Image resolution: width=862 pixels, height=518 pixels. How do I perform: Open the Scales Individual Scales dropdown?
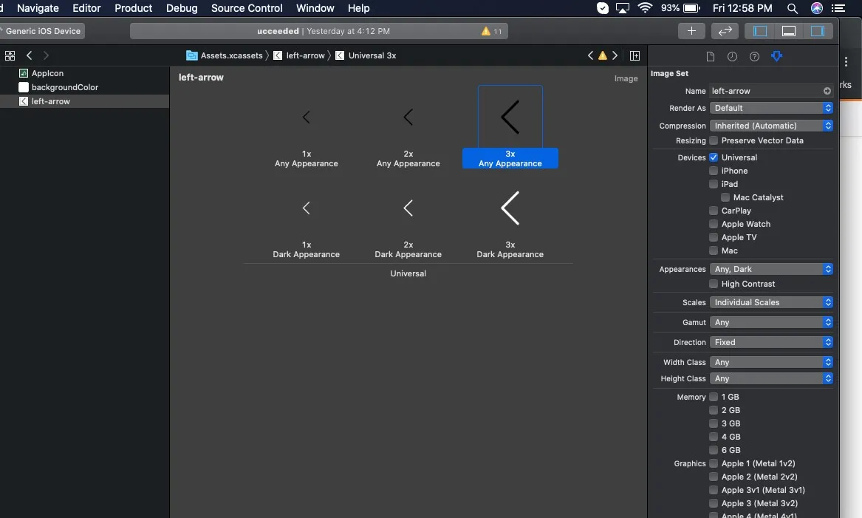[771, 302]
